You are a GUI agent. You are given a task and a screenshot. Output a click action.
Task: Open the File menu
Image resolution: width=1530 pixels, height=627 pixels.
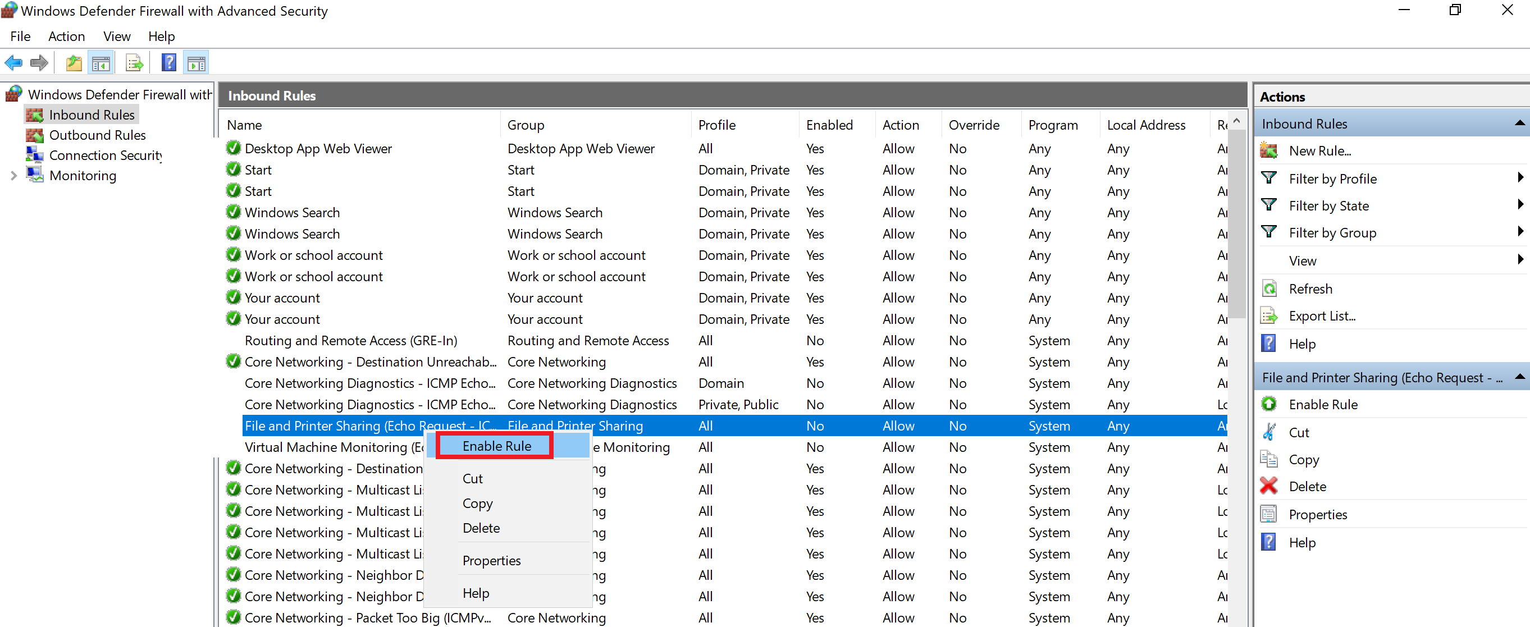click(x=20, y=36)
